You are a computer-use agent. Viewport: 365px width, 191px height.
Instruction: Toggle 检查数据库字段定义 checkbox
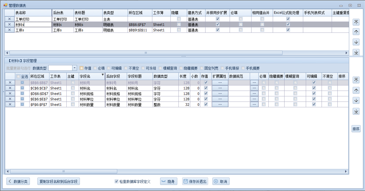coord(116,182)
